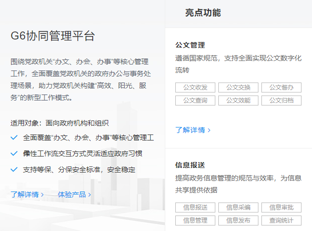Open 了解详情 link under G6协同管理平台
Screen dimensions: 312x231
27,194
